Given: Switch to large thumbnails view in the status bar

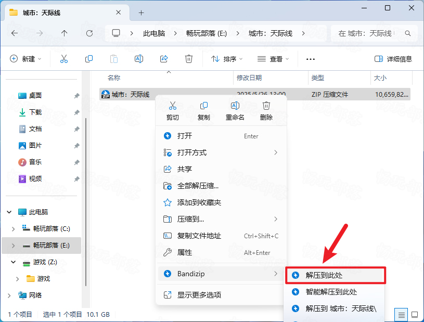Looking at the screenshot, I should tap(415, 315).
